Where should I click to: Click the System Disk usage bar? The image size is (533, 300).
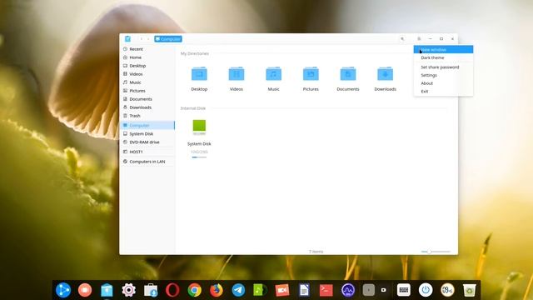tap(199, 157)
